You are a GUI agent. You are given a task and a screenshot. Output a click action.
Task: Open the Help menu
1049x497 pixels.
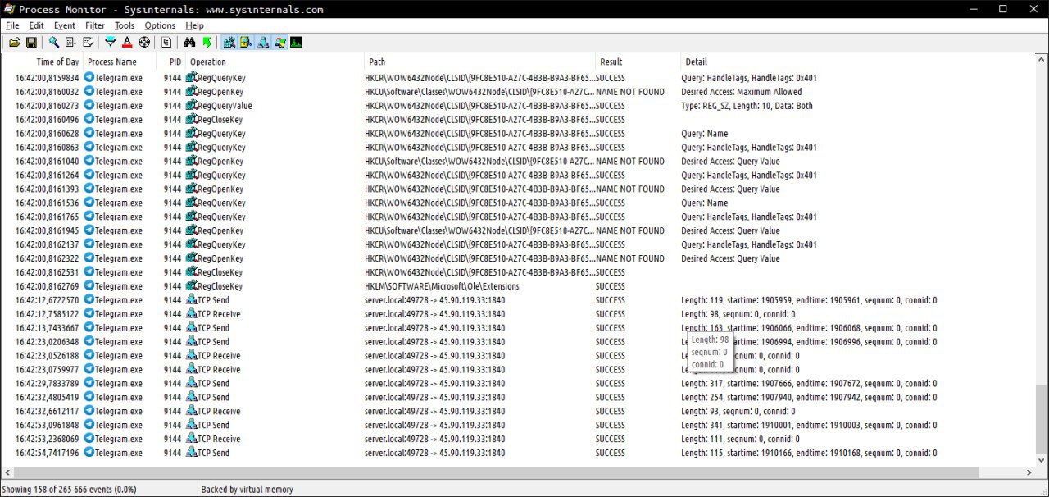pos(194,25)
